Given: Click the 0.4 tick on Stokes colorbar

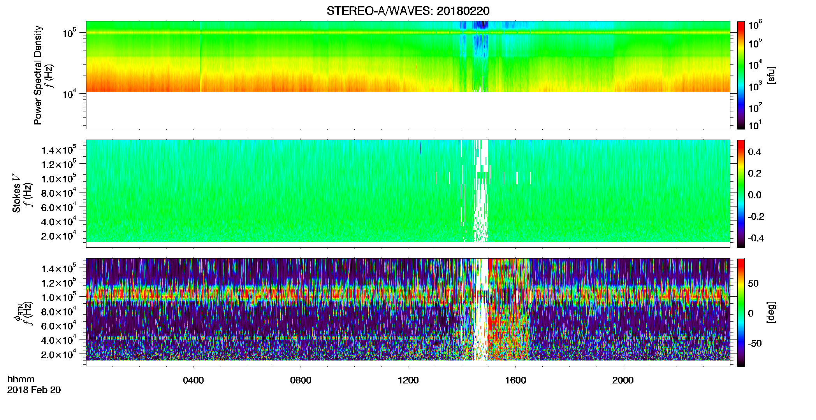Looking at the screenshot, I should (x=754, y=152).
